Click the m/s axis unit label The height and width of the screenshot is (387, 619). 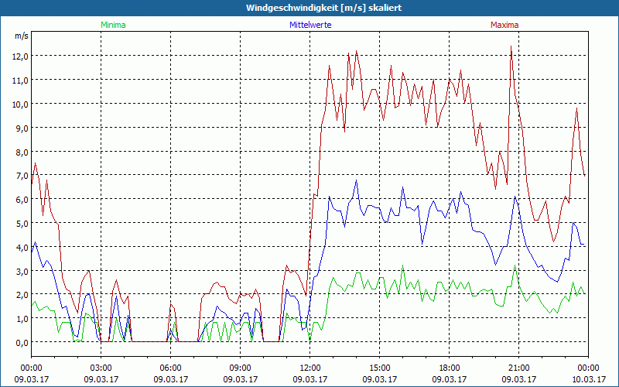[x=22, y=36]
